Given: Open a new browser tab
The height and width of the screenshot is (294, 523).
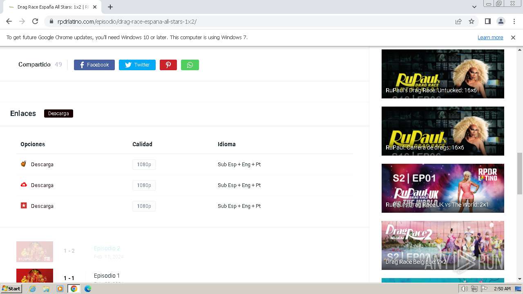Looking at the screenshot, I should tap(110, 7).
